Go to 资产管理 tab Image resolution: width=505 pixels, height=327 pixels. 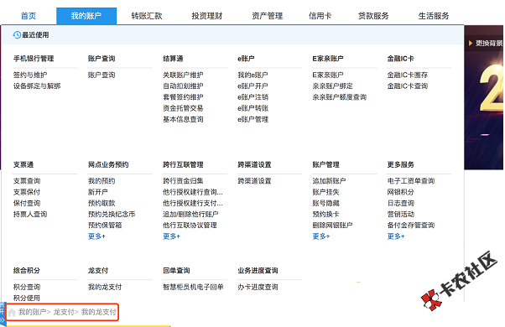pos(267,16)
